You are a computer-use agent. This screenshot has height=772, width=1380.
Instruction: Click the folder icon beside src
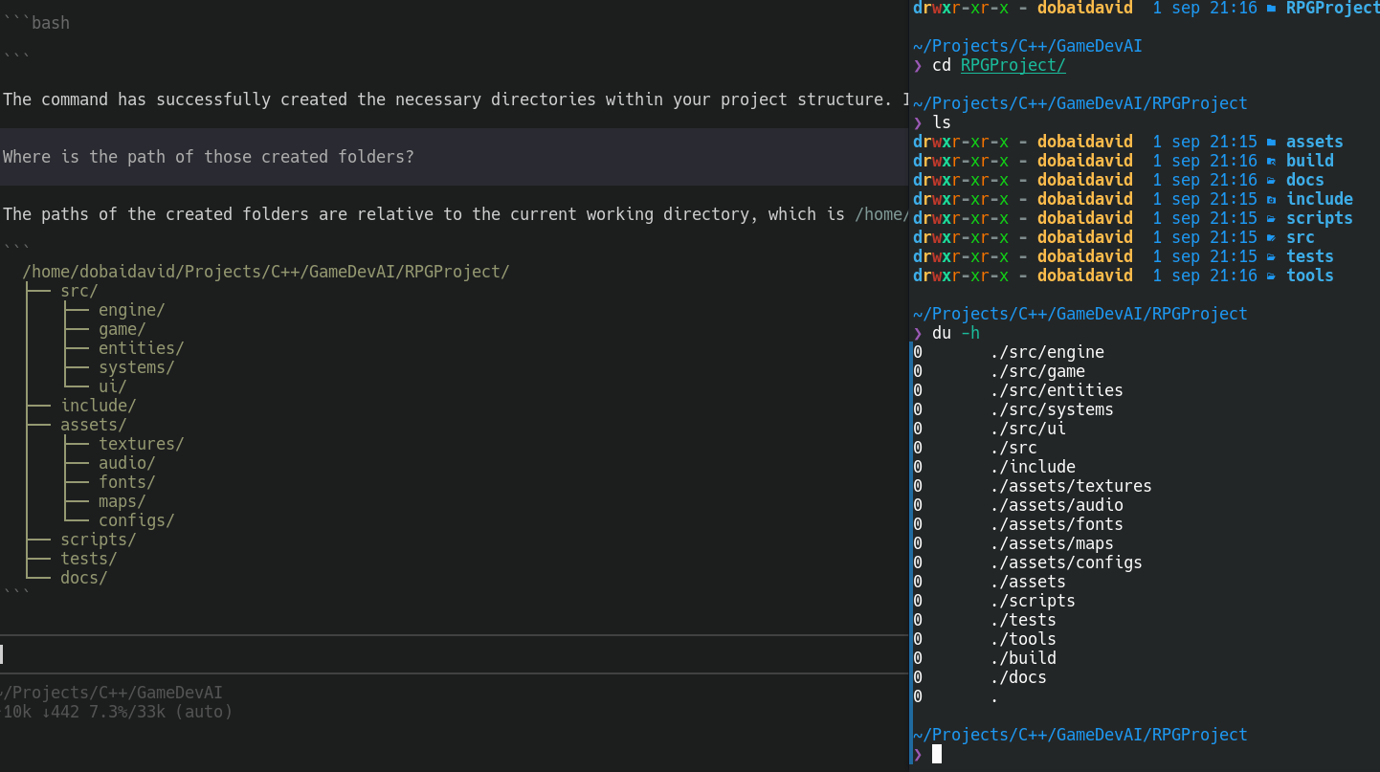point(1271,237)
